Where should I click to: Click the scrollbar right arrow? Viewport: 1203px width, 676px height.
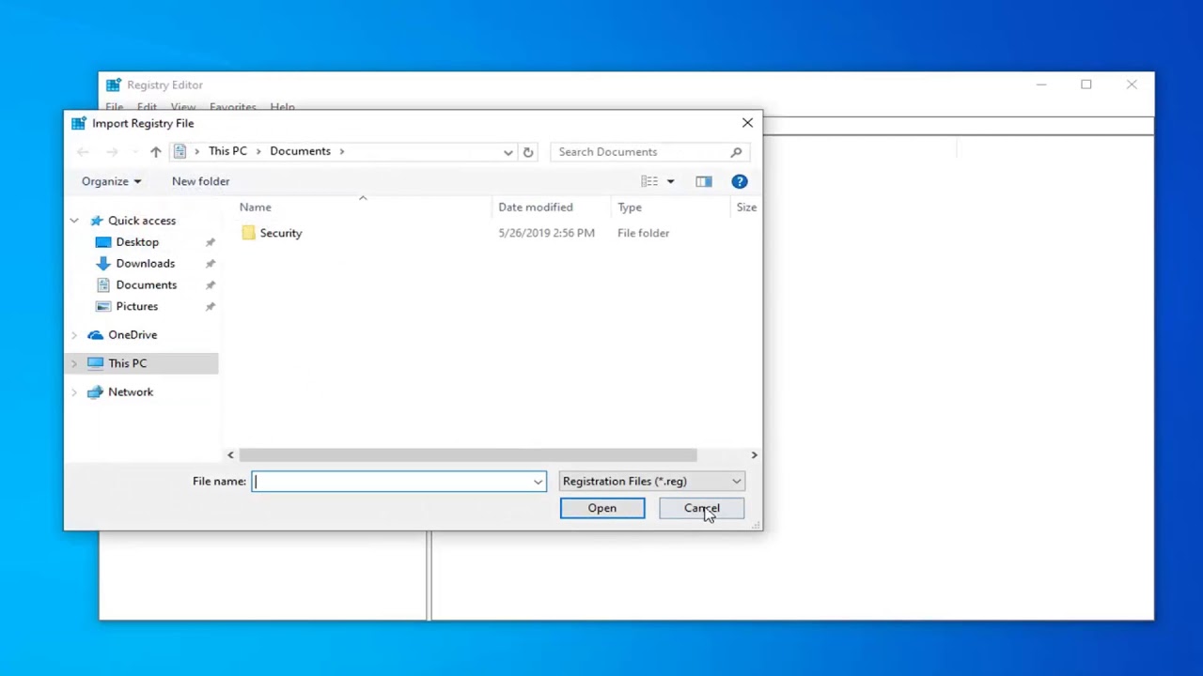click(x=754, y=455)
